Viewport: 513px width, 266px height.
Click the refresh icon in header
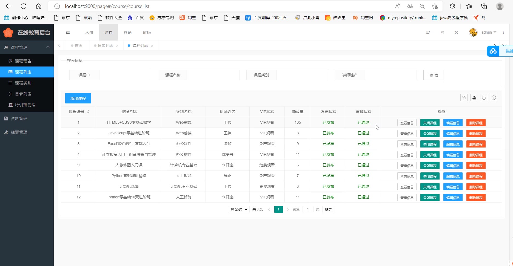click(428, 32)
